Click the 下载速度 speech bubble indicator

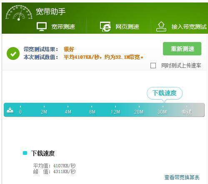[165, 93]
